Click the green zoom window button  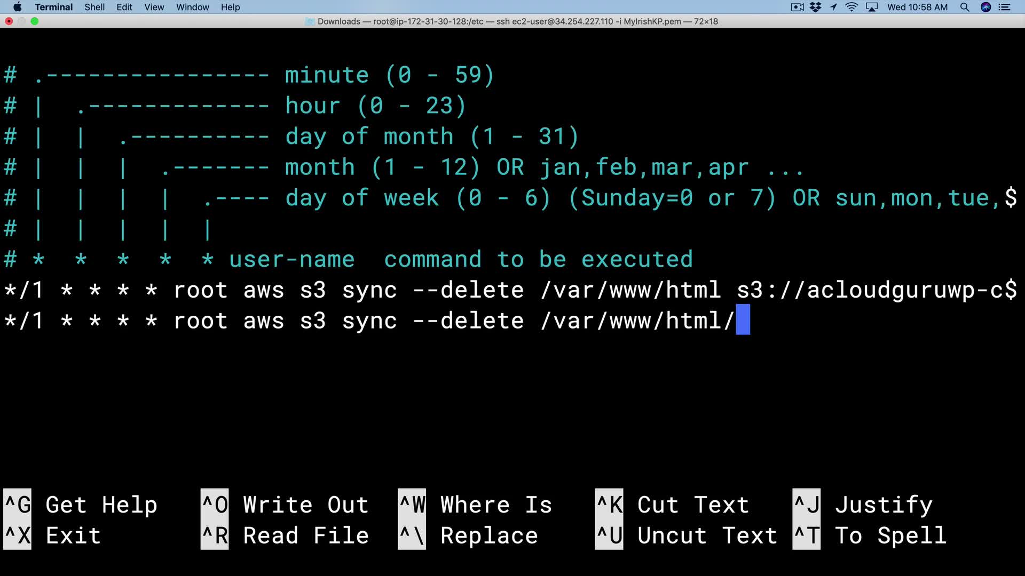[x=35, y=21]
